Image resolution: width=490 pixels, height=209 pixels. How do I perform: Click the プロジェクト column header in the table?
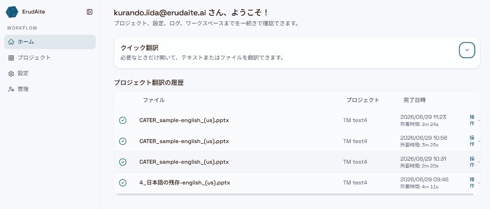click(x=363, y=100)
